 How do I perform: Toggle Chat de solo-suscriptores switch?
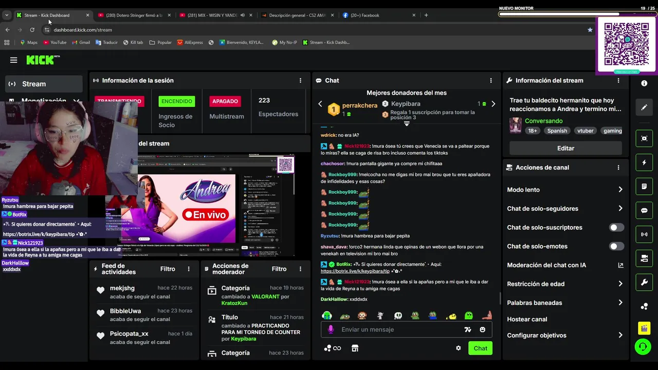click(616, 227)
